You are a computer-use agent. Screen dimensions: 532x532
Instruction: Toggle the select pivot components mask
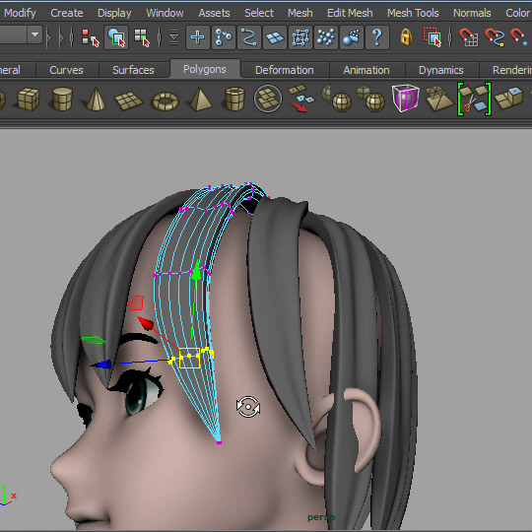326,37
